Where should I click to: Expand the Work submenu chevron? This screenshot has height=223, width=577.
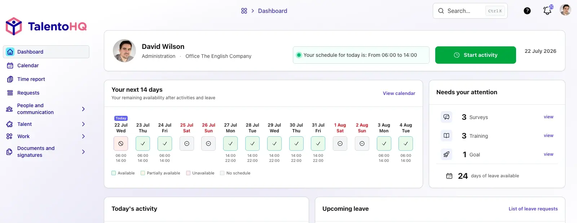pyautogui.click(x=83, y=136)
